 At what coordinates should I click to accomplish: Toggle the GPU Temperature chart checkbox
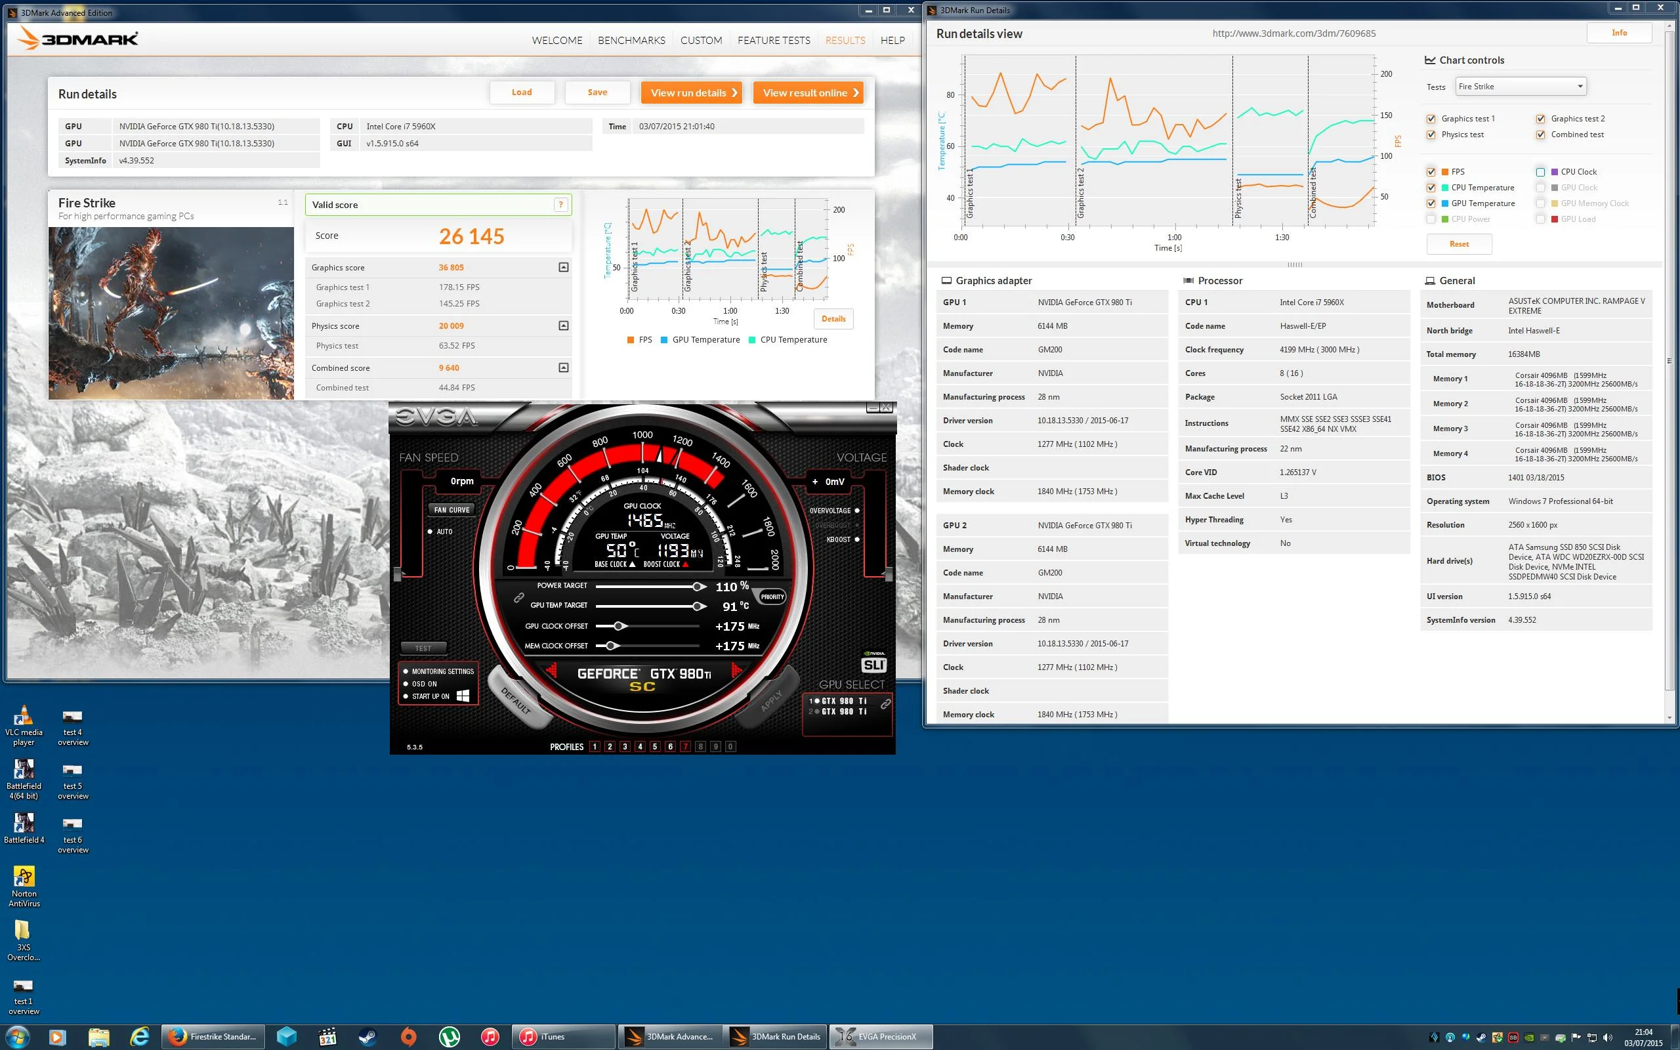(1431, 203)
